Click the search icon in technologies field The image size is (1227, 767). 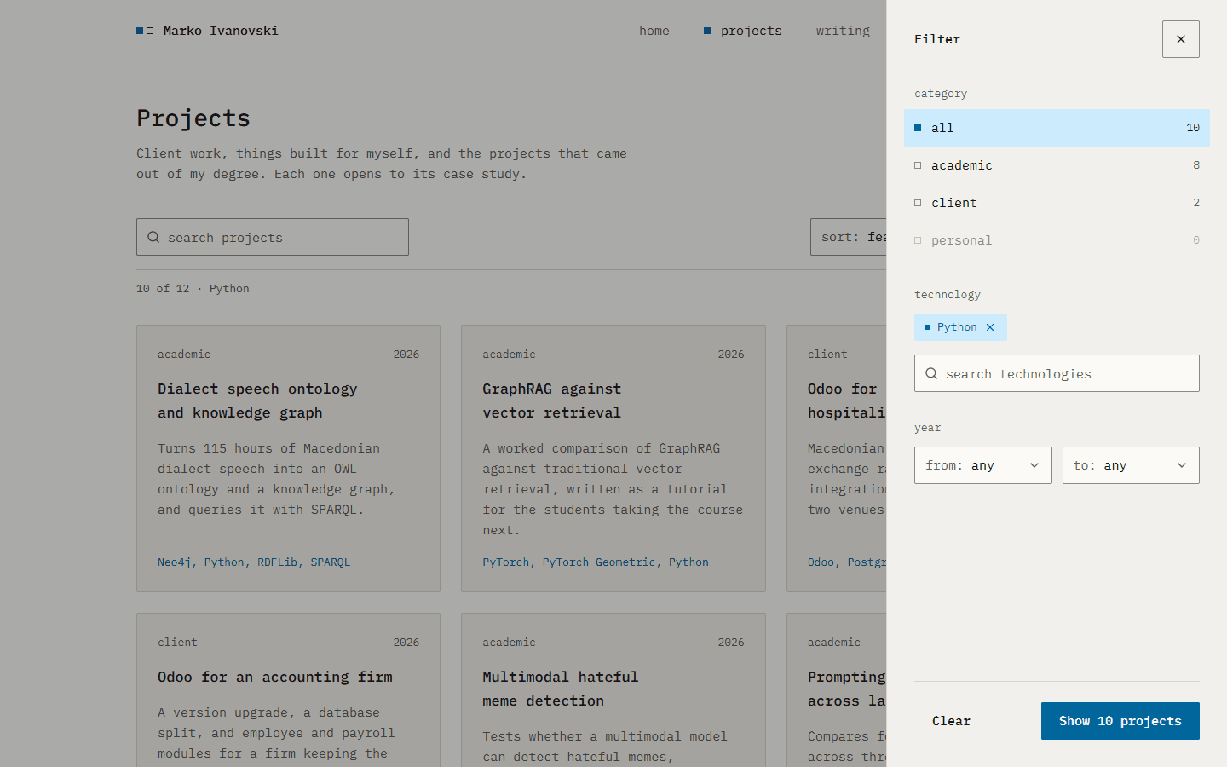[x=931, y=373]
